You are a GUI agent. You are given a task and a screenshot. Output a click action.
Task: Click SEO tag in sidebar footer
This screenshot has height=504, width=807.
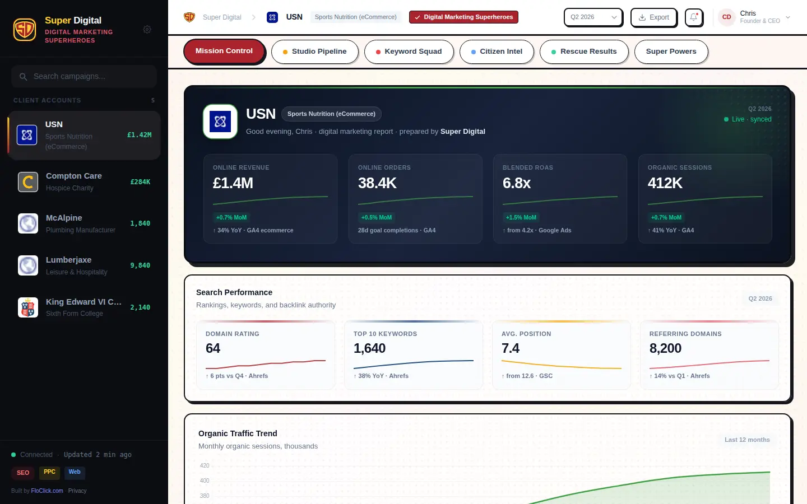(23, 473)
